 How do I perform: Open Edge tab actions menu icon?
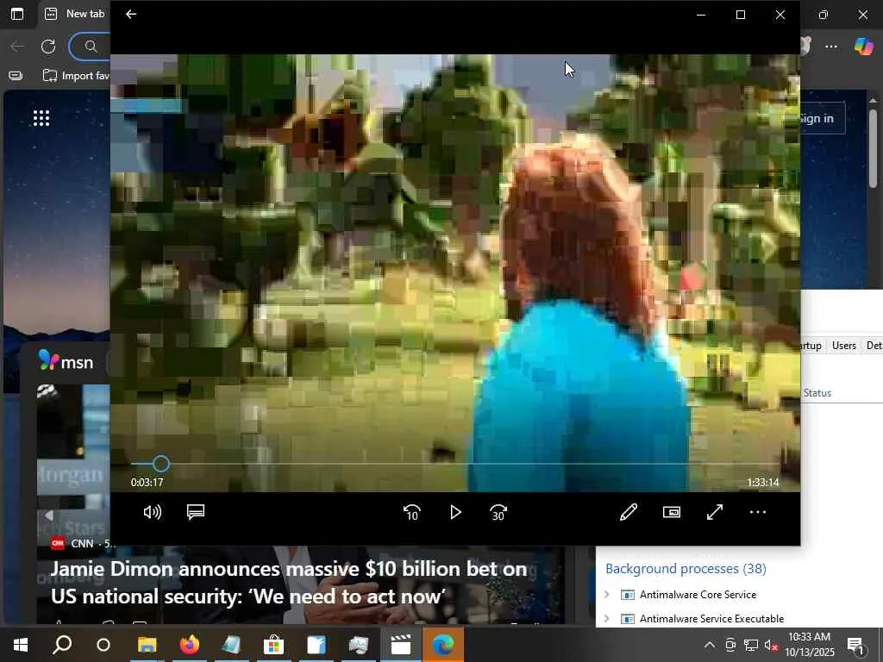tap(17, 14)
